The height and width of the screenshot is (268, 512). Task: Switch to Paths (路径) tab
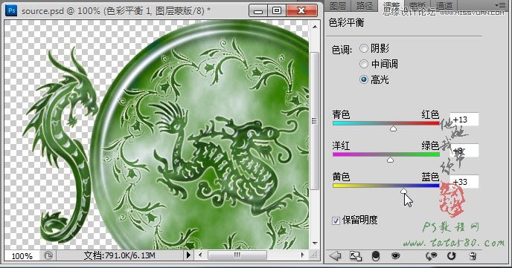coord(365,5)
